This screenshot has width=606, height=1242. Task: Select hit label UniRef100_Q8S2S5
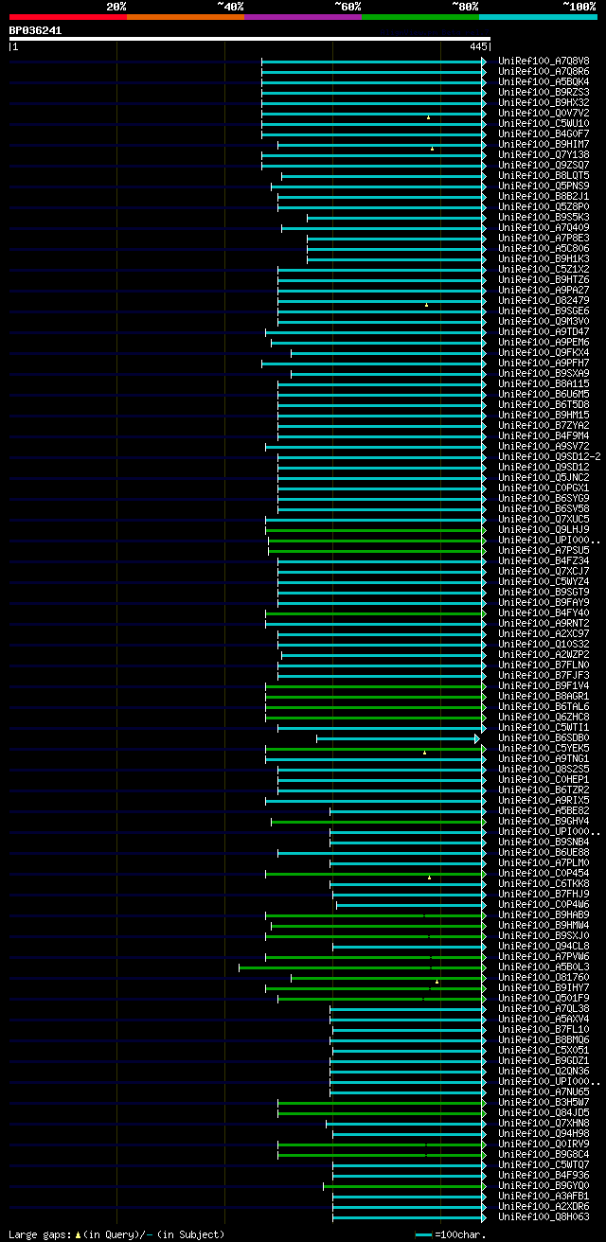pos(544,770)
